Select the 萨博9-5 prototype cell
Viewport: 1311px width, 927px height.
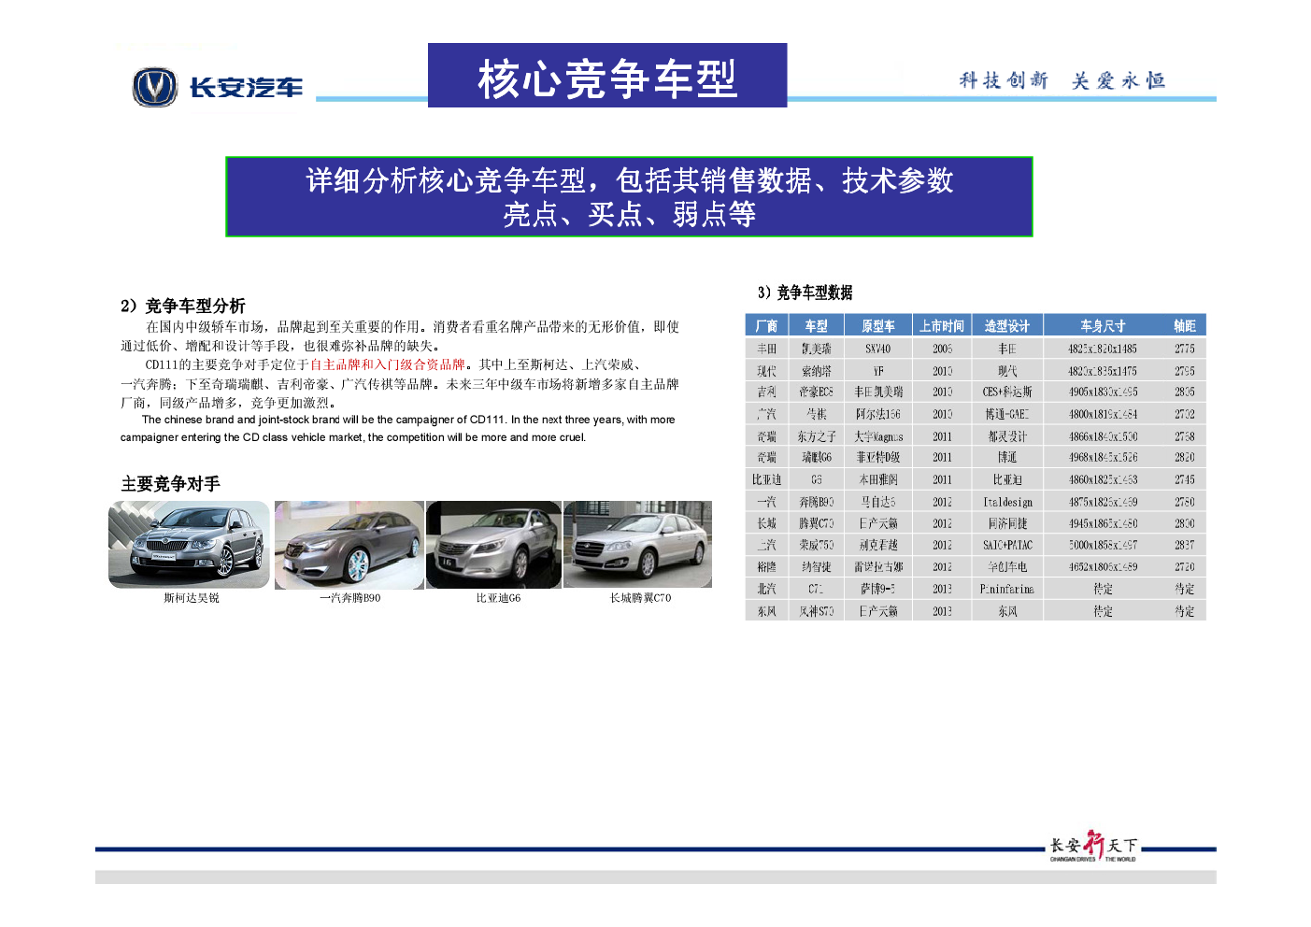pyautogui.click(x=878, y=589)
